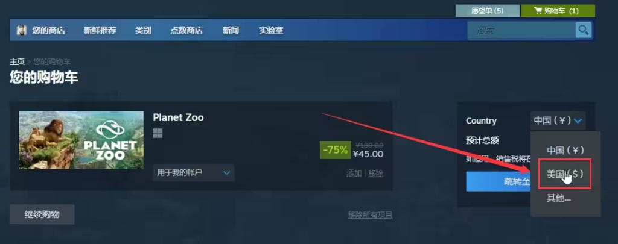The width and height of the screenshot is (618, 244).
Task: Open the 愿望单 (5) wishlist button
Action: 487,11
